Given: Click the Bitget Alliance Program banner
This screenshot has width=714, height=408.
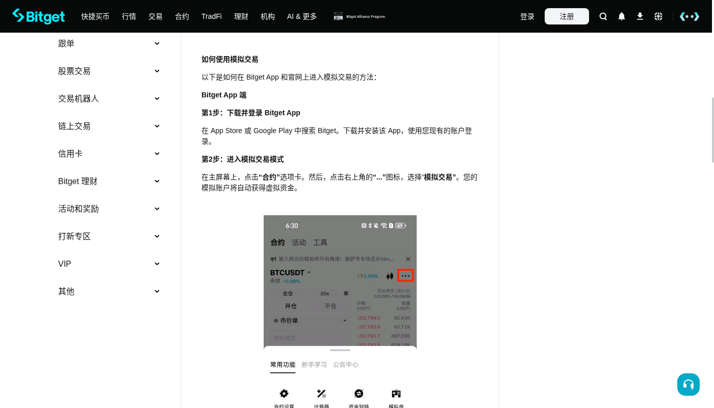Looking at the screenshot, I should tap(360, 16).
